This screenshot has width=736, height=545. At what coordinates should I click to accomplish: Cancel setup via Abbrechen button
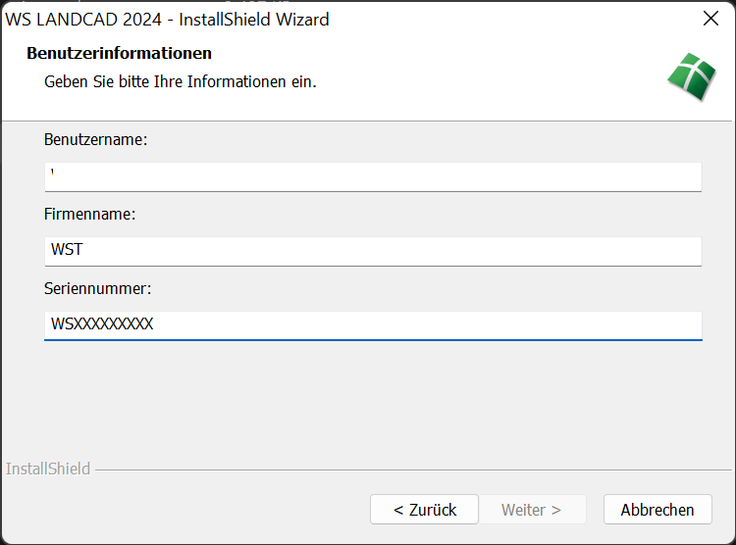tap(657, 510)
